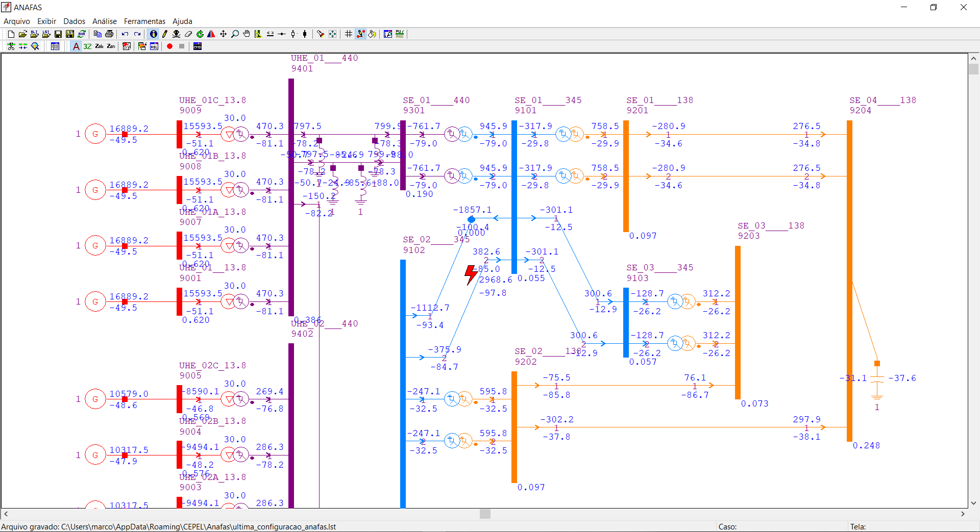
Task: Start recording with the red circle
Action: click(169, 46)
